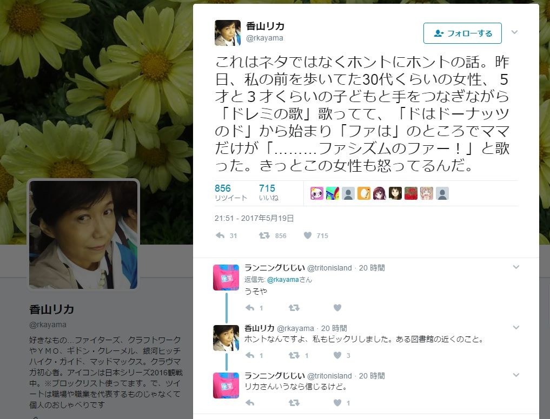Reply to the うそや comment

pos(250,308)
